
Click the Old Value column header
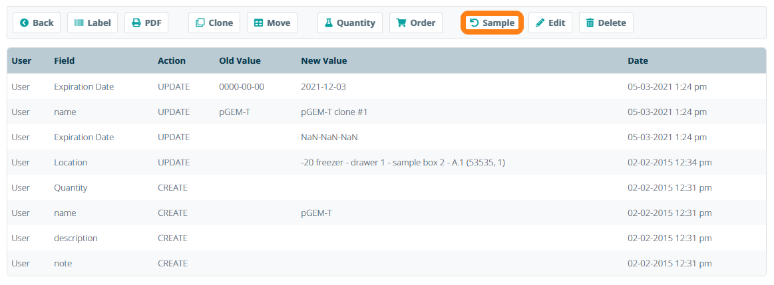click(240, 60)
